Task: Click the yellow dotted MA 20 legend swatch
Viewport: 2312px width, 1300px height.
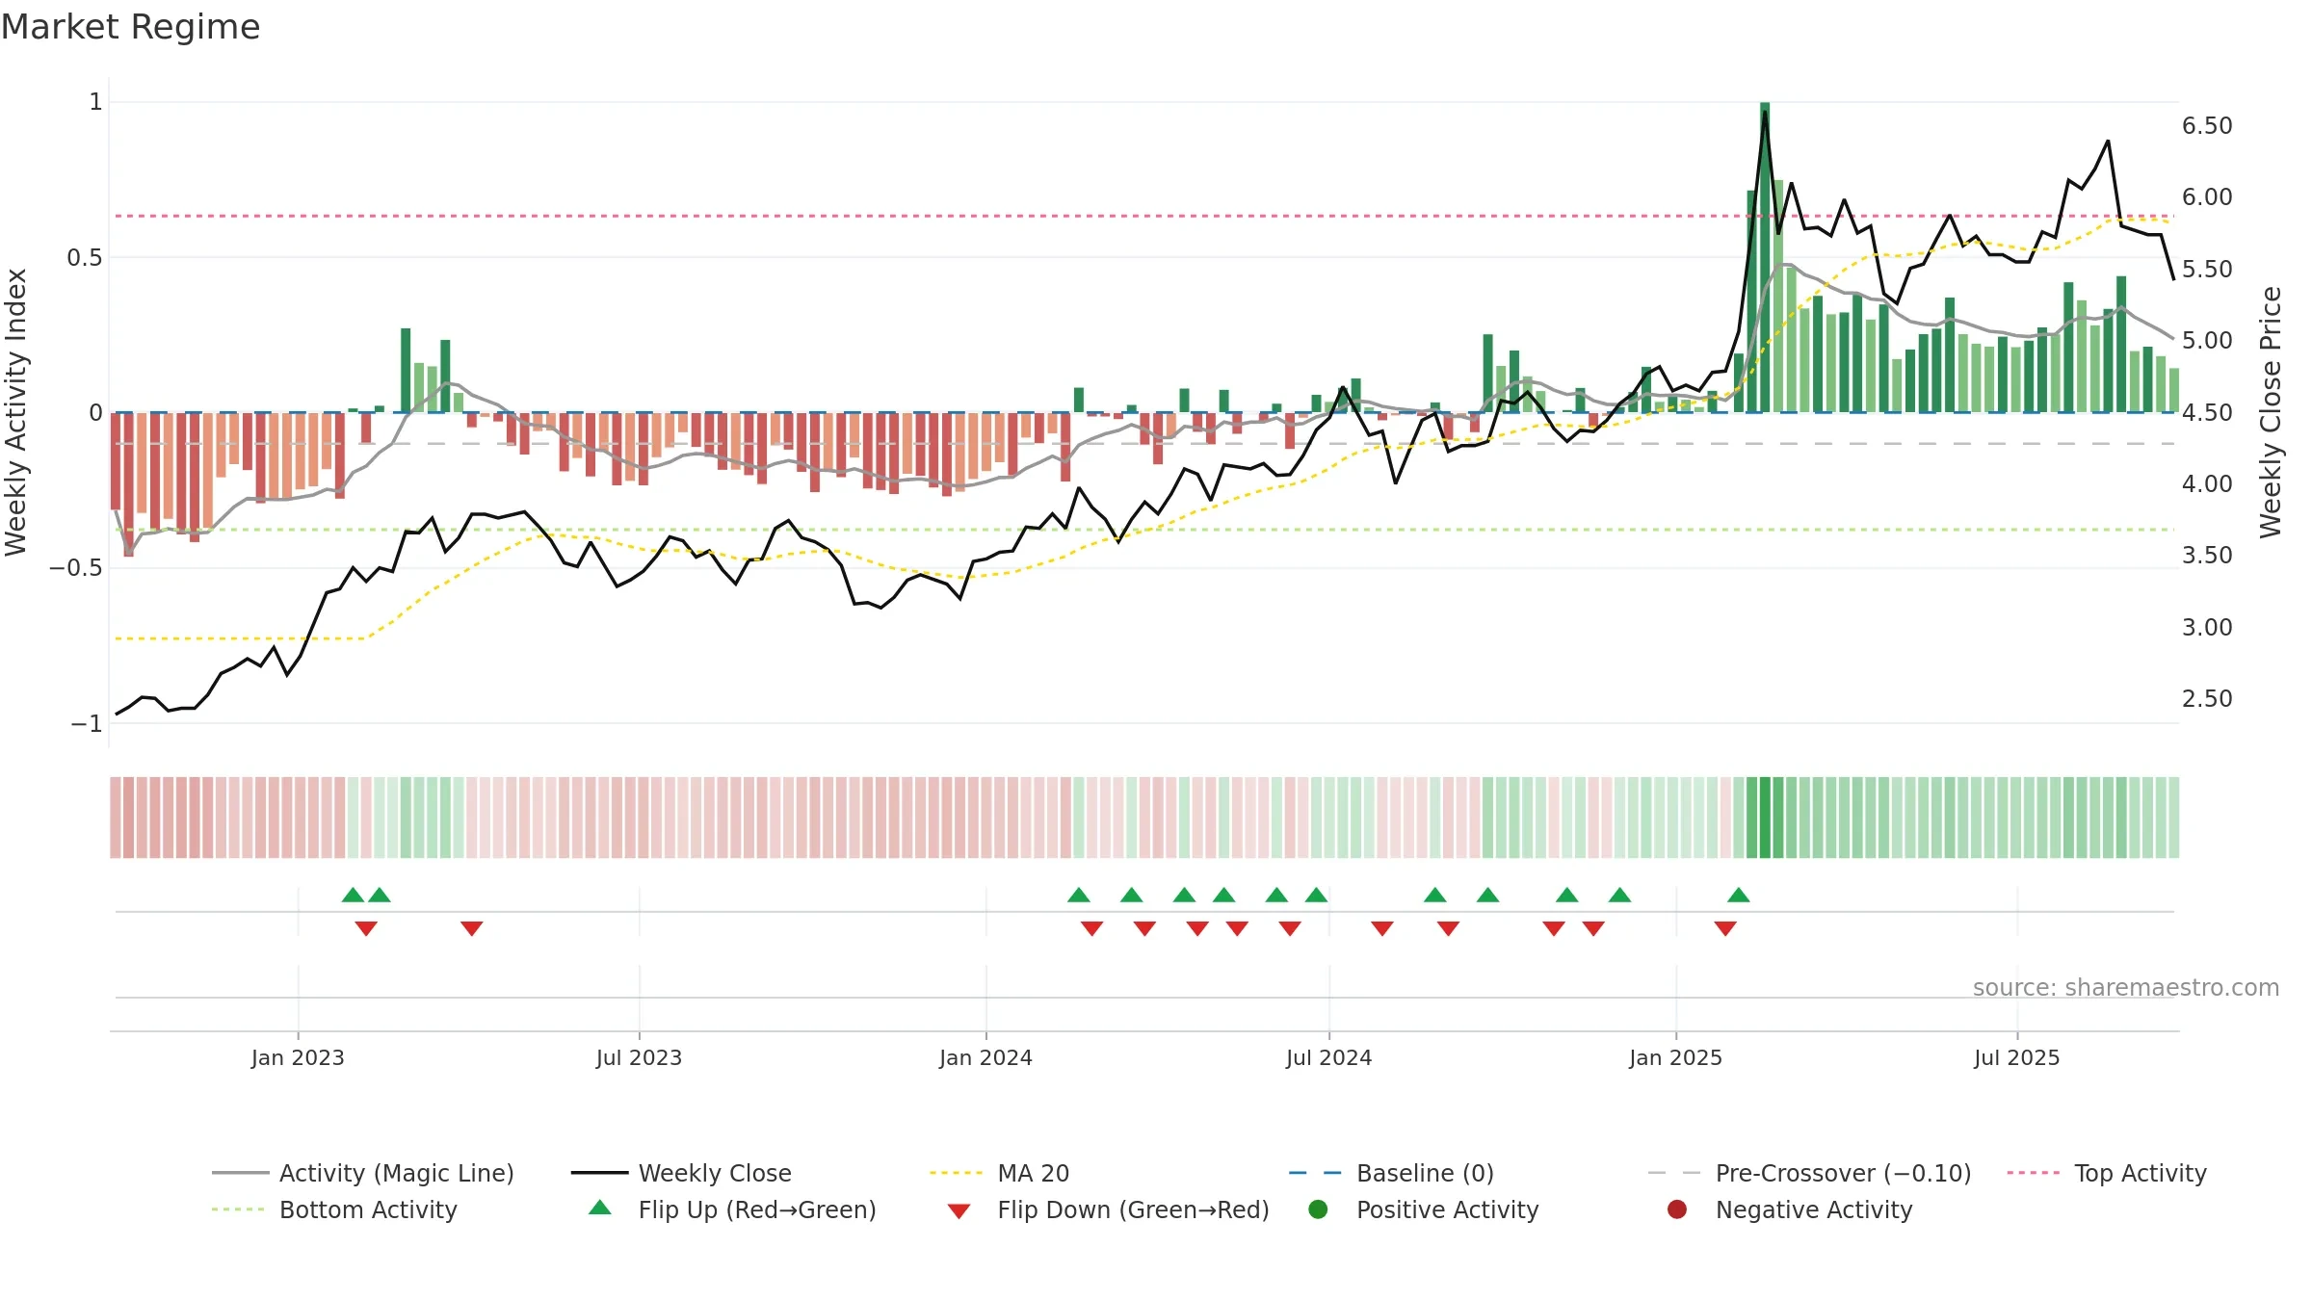Action: [956, 1173]
